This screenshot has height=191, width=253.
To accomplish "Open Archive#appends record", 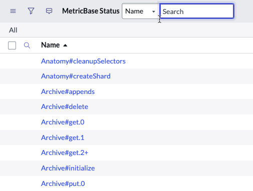I will point(68,91).
